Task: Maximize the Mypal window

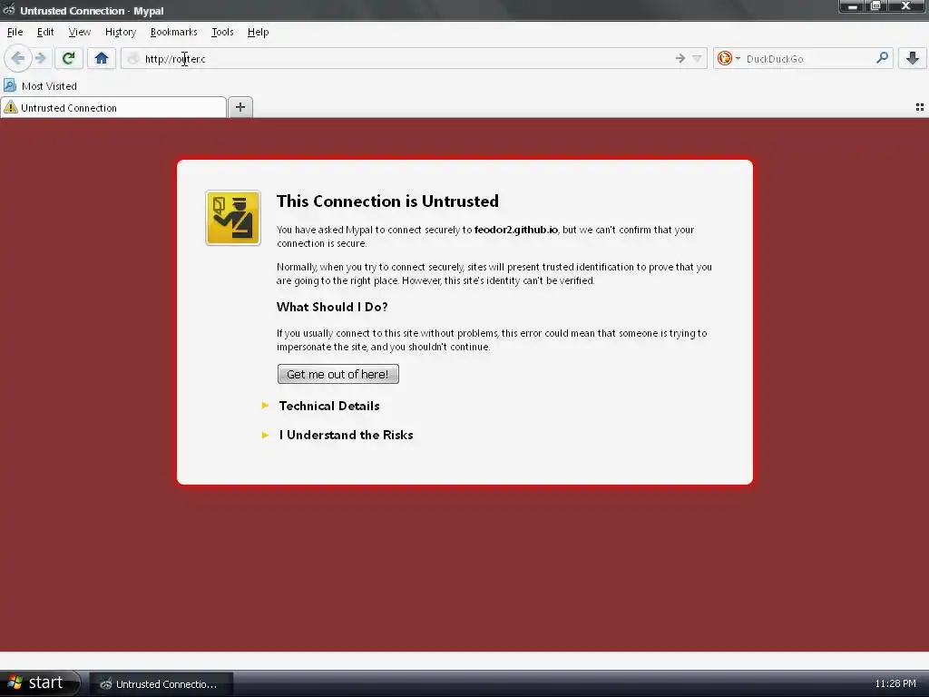Action: click(x=875, y=6)
